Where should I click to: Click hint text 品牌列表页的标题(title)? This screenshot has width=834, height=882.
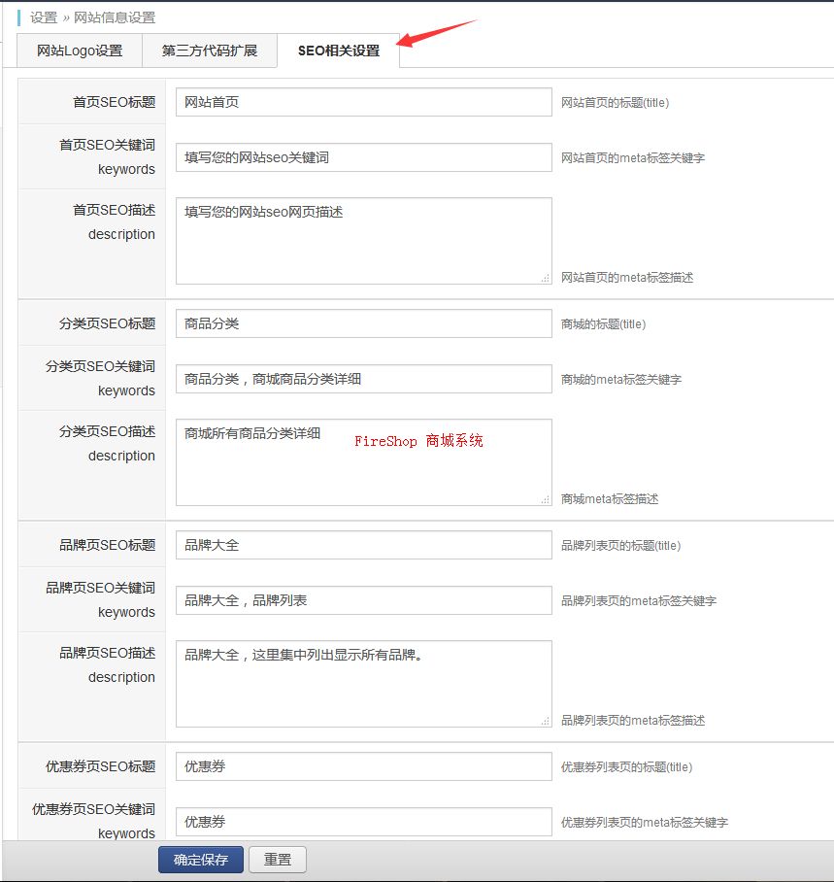pos(620,546)
